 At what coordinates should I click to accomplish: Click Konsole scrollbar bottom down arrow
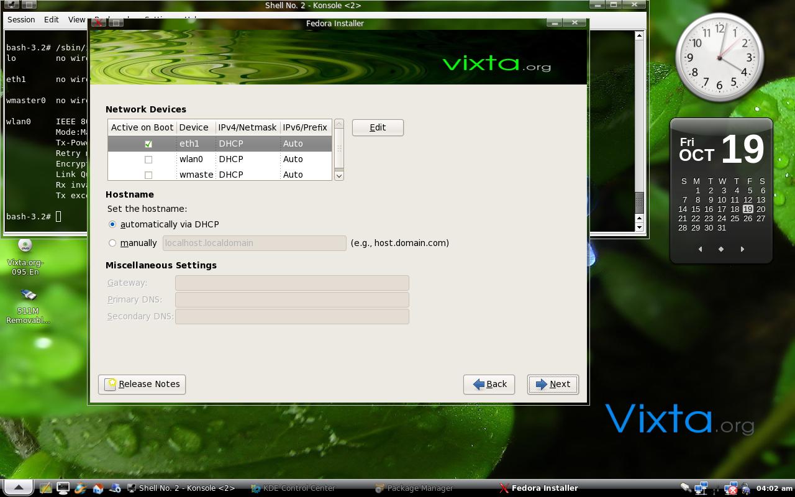(640, 227)
